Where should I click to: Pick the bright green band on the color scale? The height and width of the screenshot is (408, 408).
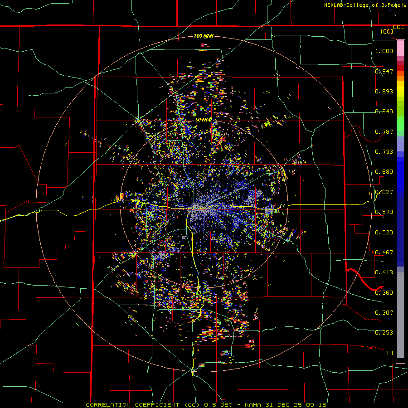[400, 124]
